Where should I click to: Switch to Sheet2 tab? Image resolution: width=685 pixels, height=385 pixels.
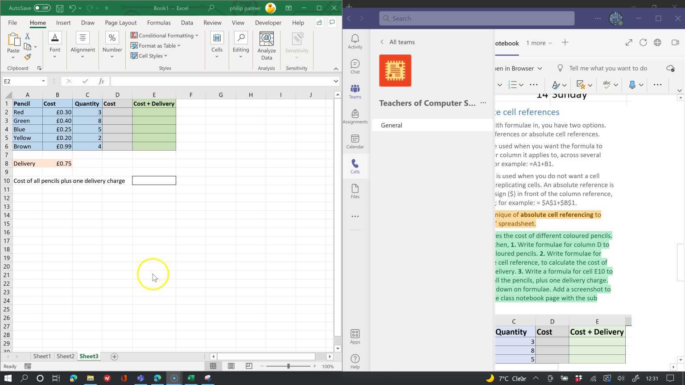pyautogui.click(x=65, y=356)
